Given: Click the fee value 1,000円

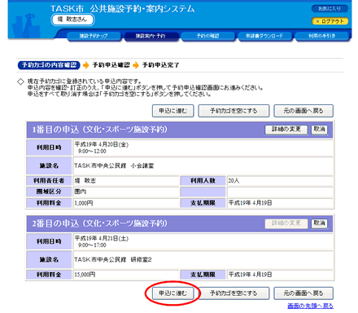Looking at the screenshot, I should coord(84,203).
